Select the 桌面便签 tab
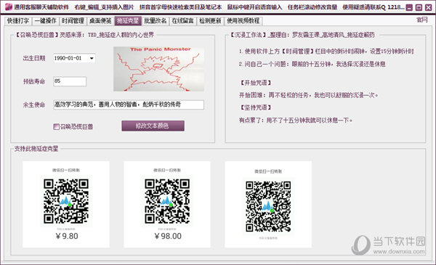Image resolution: width=436 pixels, height=265 pixels. click(x=100, y=21)
